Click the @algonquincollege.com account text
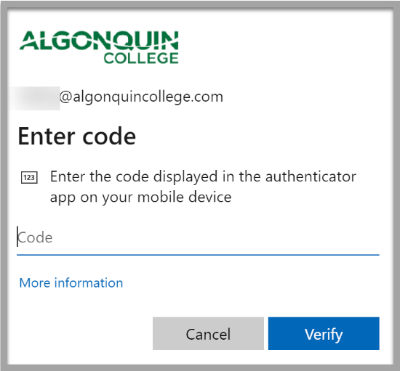The height and width of the screenshot is (371, 400). point(141,97)
